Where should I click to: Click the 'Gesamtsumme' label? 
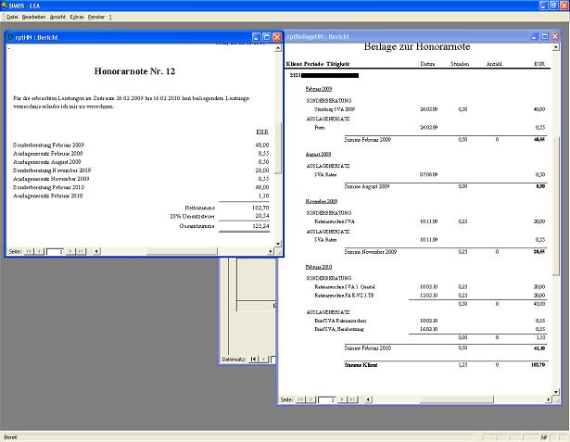tap(196, 226)
